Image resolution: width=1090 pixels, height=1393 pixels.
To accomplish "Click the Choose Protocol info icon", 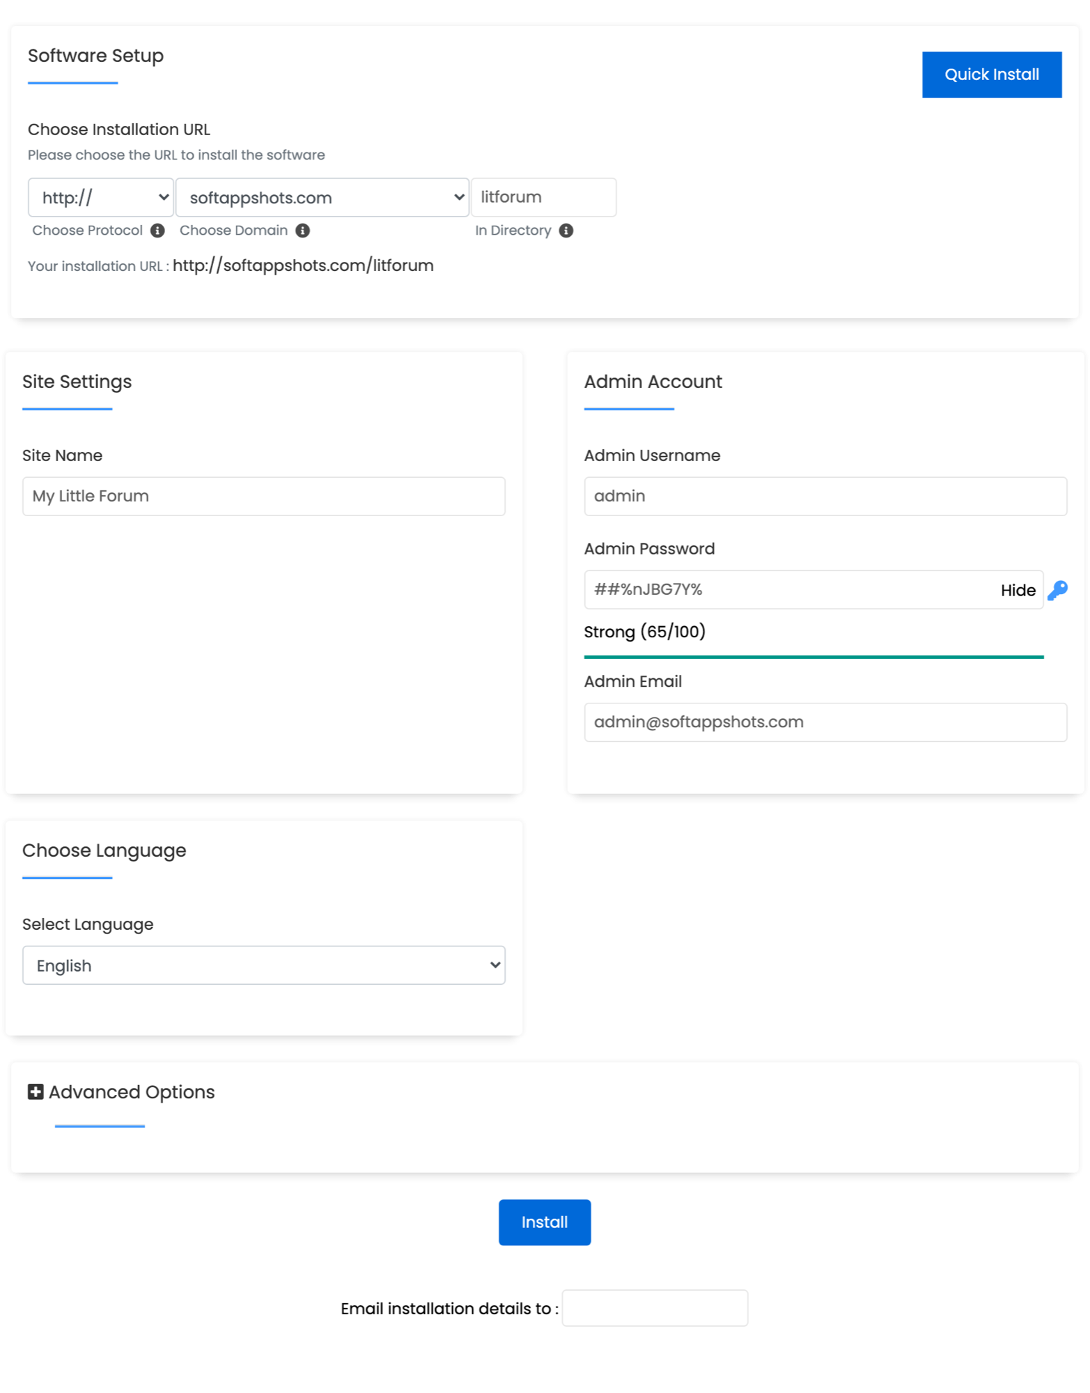I will pyautogui.click(x=157, y=231).
